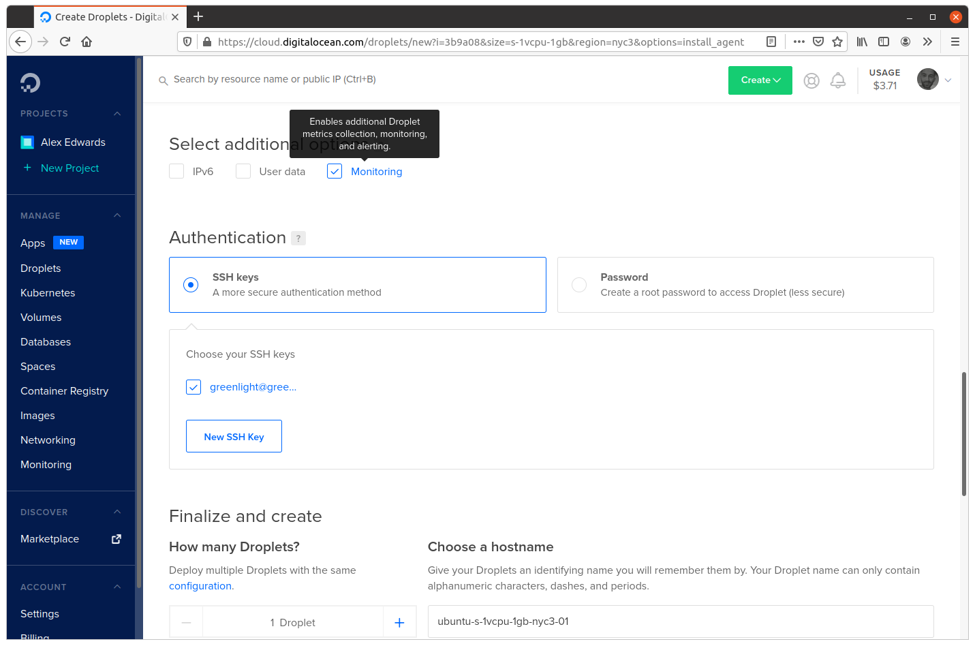Collapse the Projects sidebar section
The image size is (975, 646).
pos(117,114)
